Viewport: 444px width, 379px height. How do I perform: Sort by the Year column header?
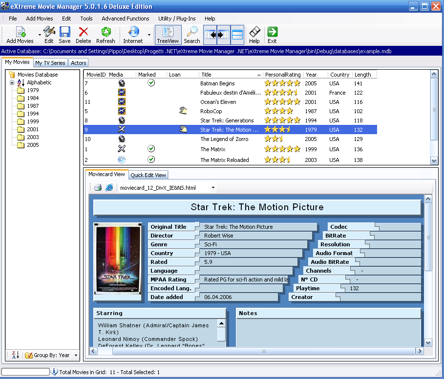316,75
